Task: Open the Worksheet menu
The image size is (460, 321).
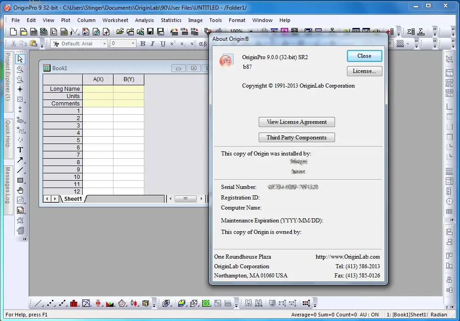Action: [x=115, y=20]
